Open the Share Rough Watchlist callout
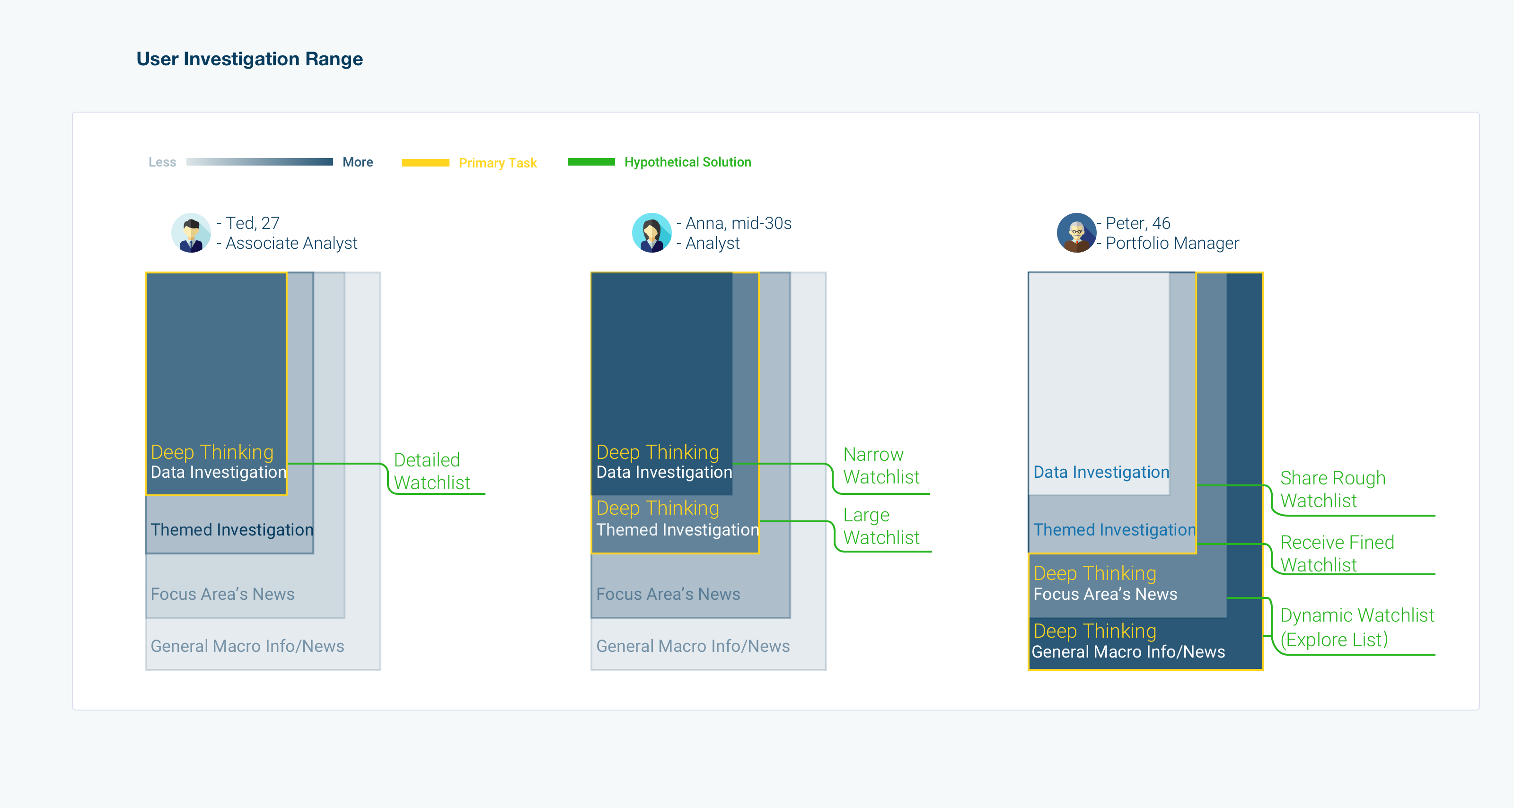Viewport: 1514px width, 808px height. click(1332, 489)
